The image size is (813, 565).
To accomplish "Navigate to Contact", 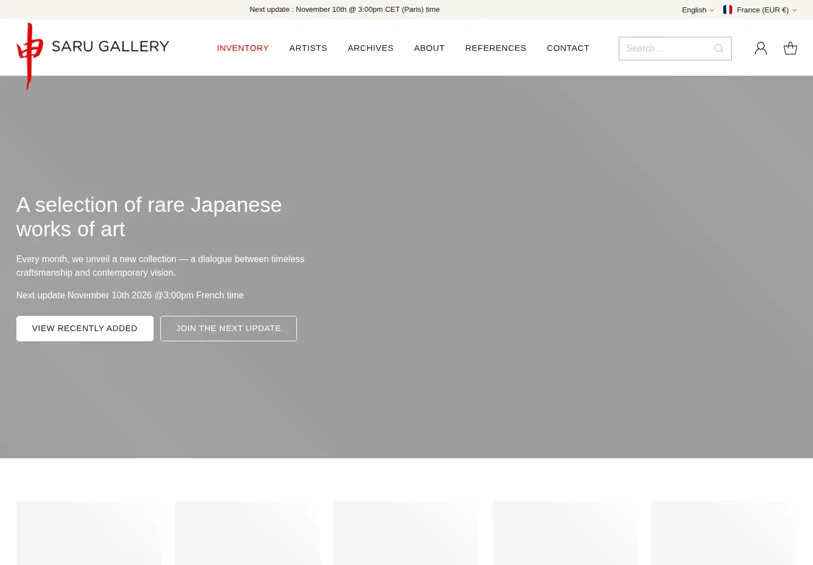I will [568, 48].
